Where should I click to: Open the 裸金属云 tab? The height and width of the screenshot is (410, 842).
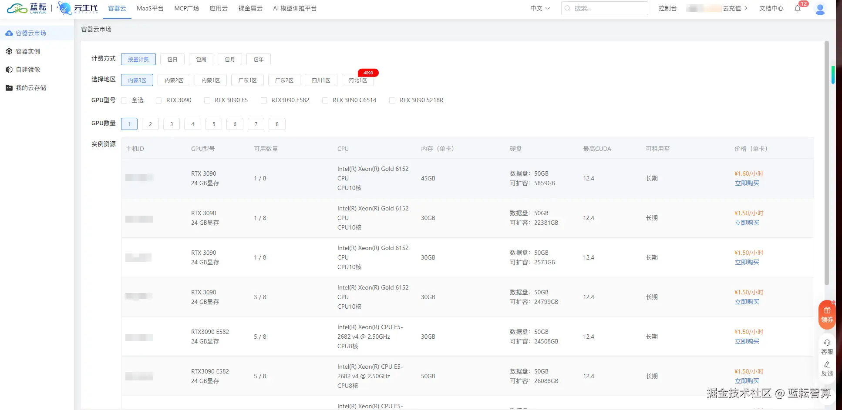(250, 8)
